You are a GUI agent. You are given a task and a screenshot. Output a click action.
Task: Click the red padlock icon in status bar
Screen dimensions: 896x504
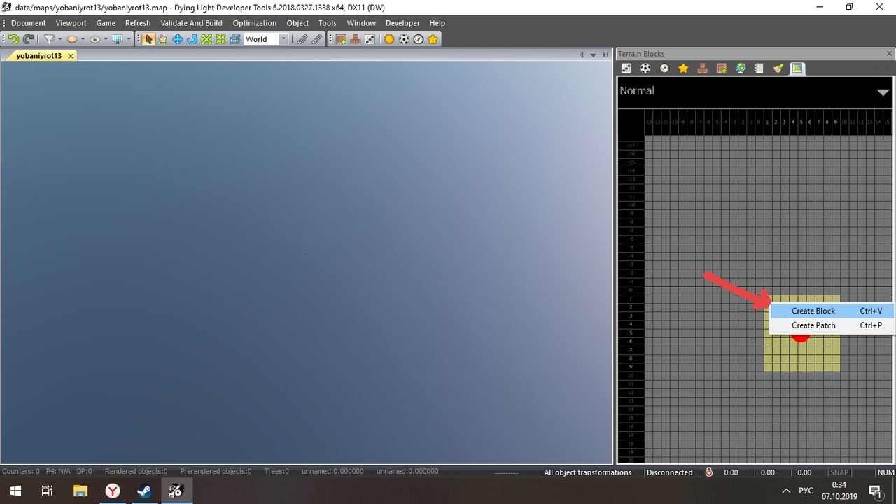tap(709, 472)
